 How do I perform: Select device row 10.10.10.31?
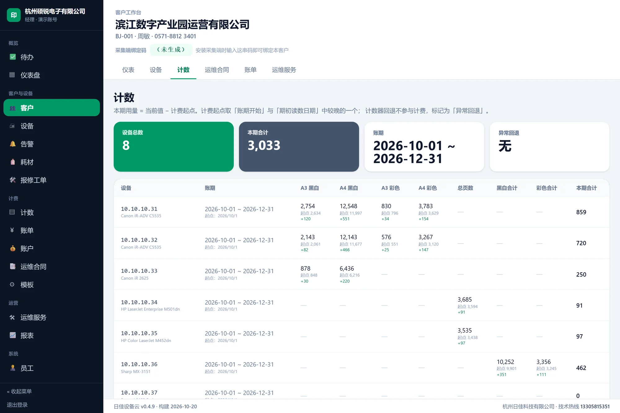[361, 212]
